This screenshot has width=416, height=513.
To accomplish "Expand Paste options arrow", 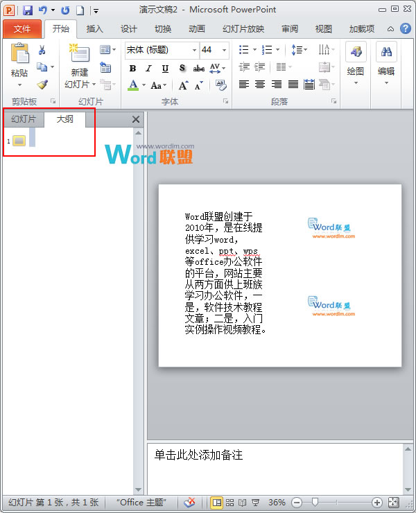I will 19,85.
